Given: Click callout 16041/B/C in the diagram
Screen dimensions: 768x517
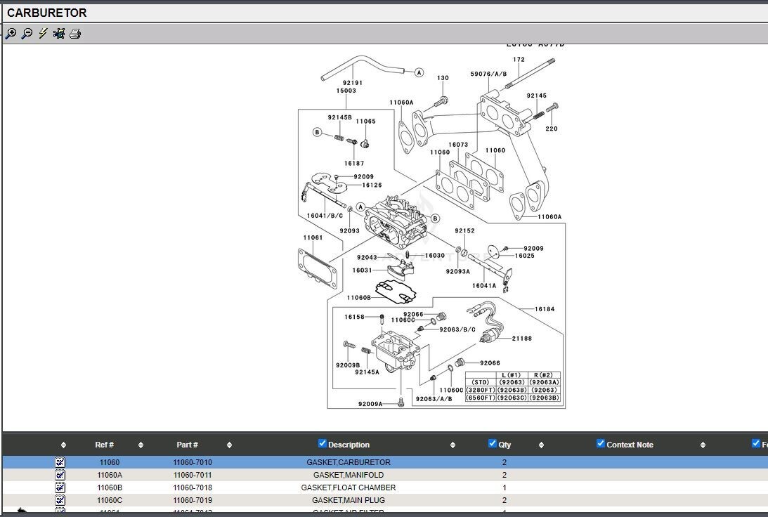Looking at the screenshot, I should pyautogui.click(x=325, y=216).
